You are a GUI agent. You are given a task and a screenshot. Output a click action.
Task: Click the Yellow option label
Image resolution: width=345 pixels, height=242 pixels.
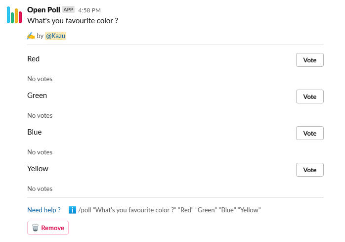tap(38, 169)
